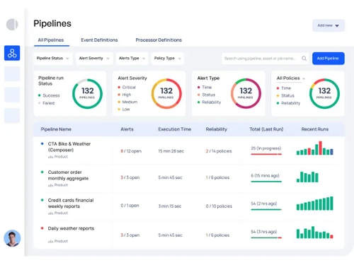Click the All Policies donut chart
The height and width of the screenshot is (265, 354).
click(x=324, y=93)
